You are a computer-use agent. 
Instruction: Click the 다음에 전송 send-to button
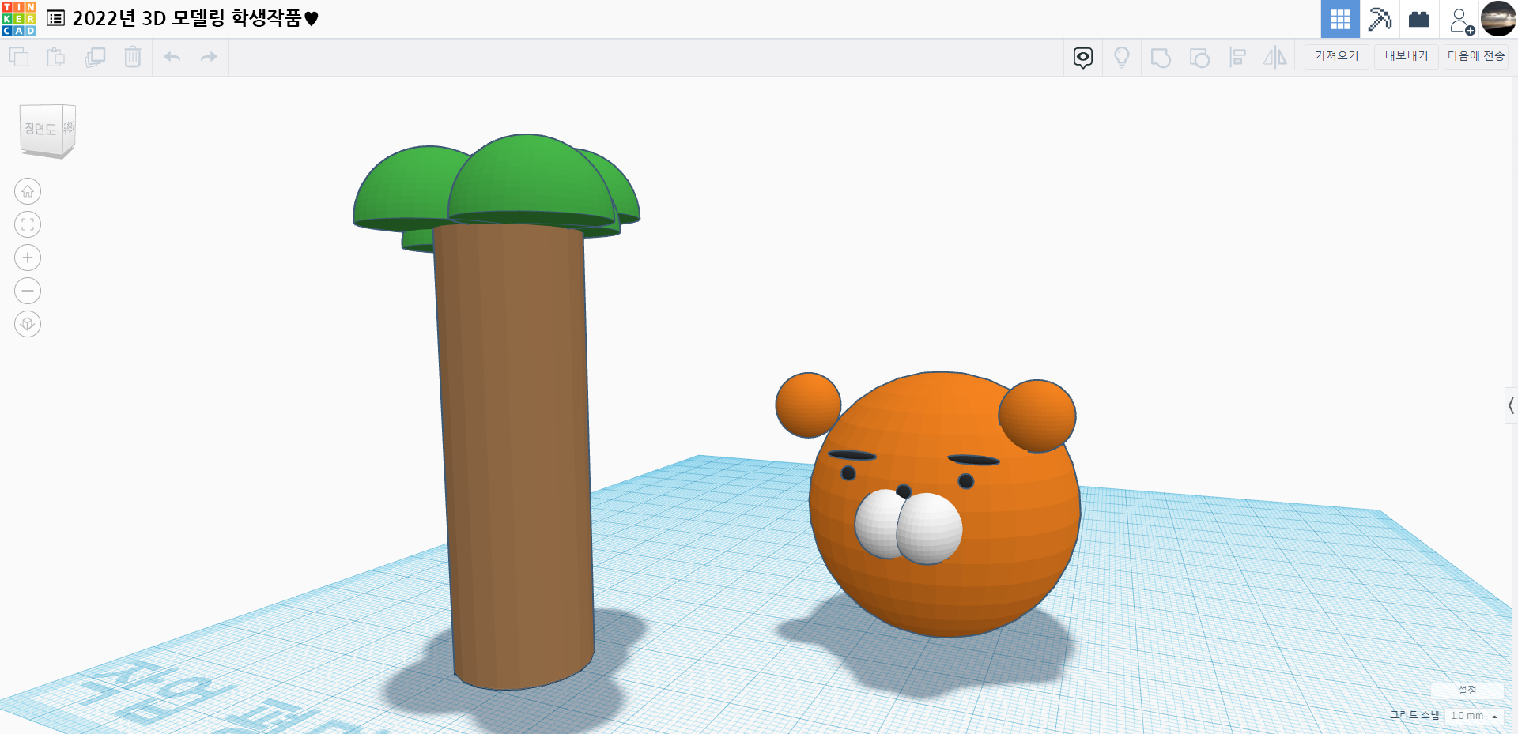(x=1476, y=56)
